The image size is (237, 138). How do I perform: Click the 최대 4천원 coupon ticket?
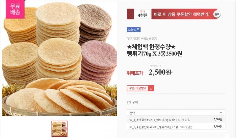(x=143, y=14)
